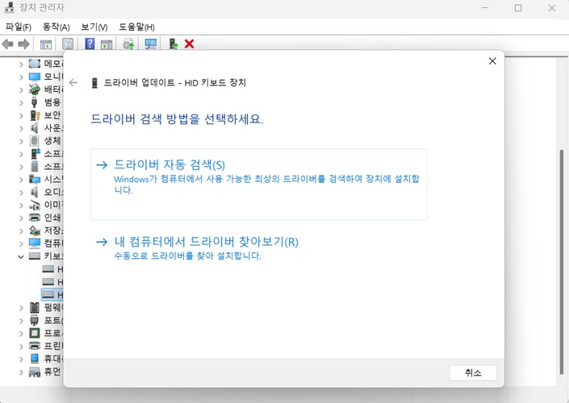Select the highlighted HID keyboard device in tree
The height and width of the screenshot is (403, 569).
click(x=52, y=295)
